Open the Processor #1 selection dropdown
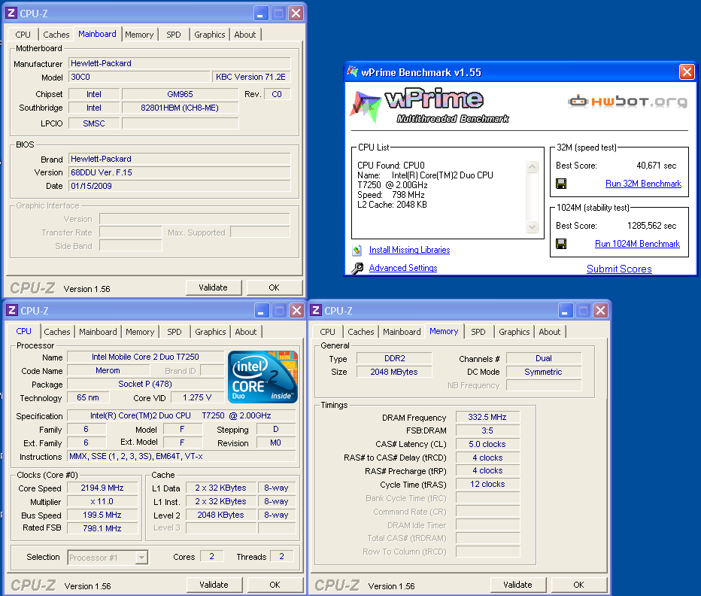 [141, 558]
